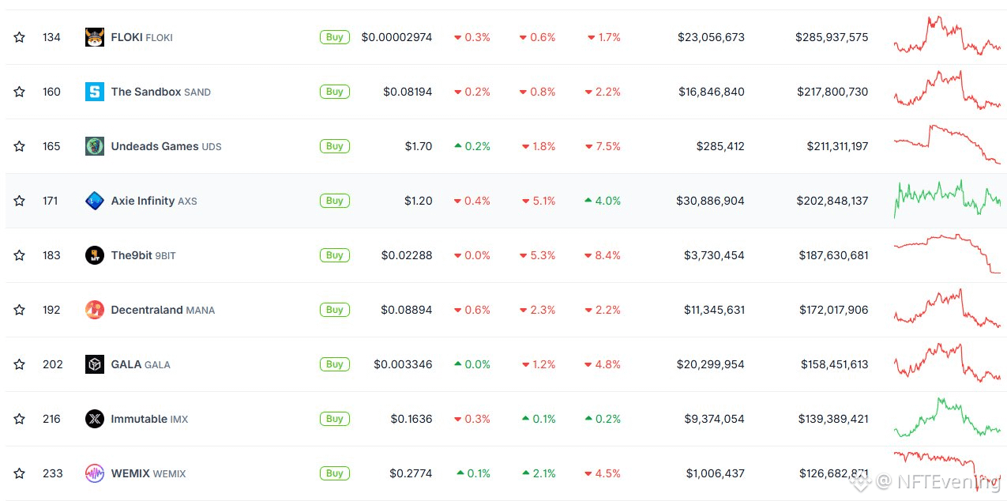
Task: Open the GALA coin name link
Action: 141,364
